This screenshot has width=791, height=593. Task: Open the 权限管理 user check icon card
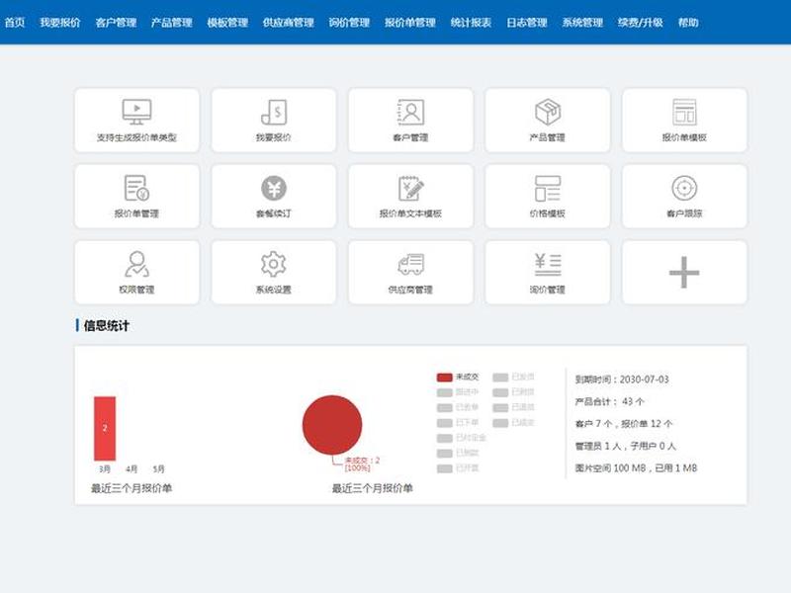click(136, 273)
